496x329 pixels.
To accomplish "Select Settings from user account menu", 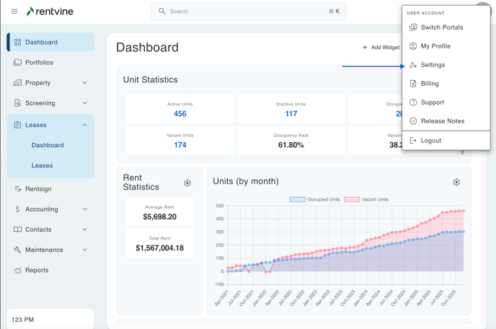I will click(x=433, y=65).
